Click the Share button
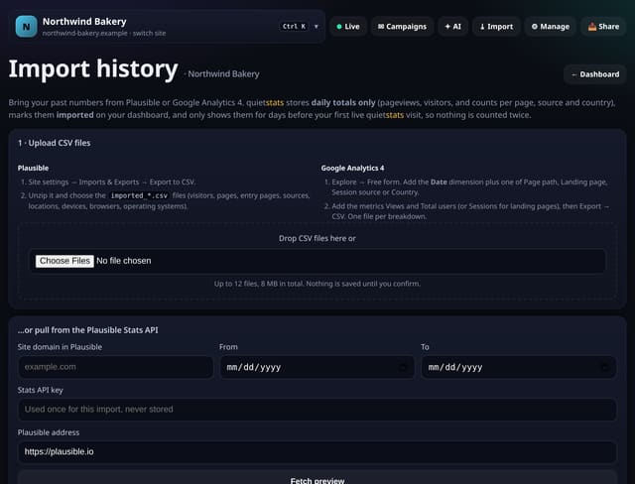The height and width of the screenshot is (484, 635). point(603,27)
